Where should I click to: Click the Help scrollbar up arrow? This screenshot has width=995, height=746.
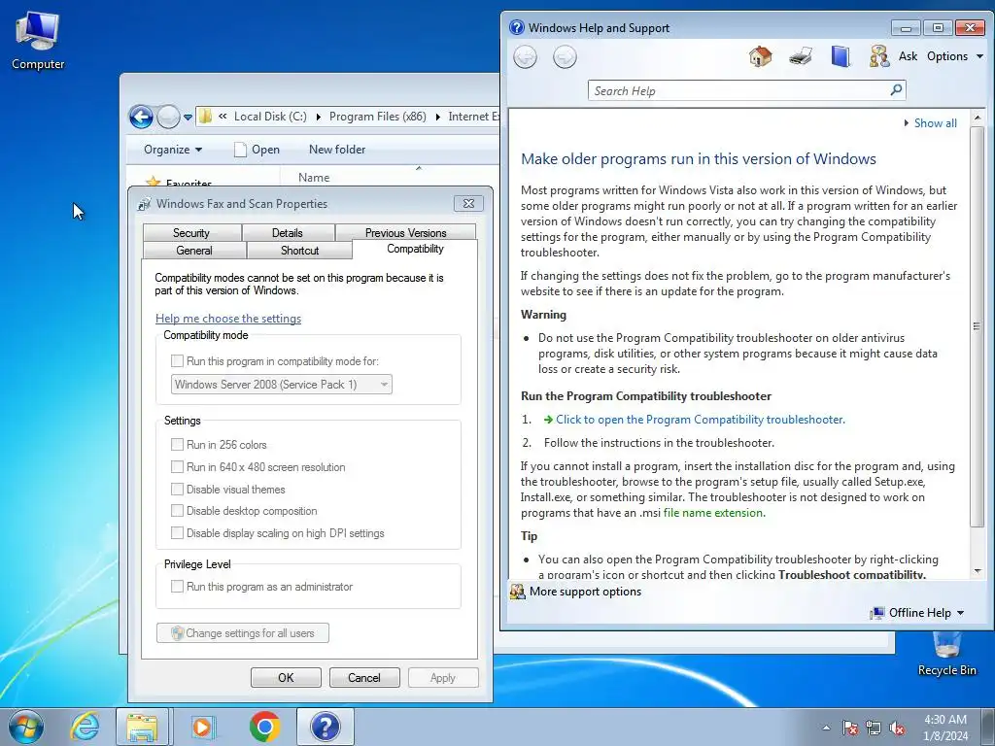[978, 118]
